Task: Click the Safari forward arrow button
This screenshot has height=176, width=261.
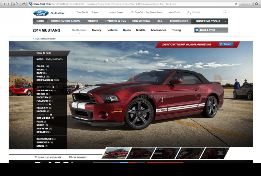Action: click(9, 4)
